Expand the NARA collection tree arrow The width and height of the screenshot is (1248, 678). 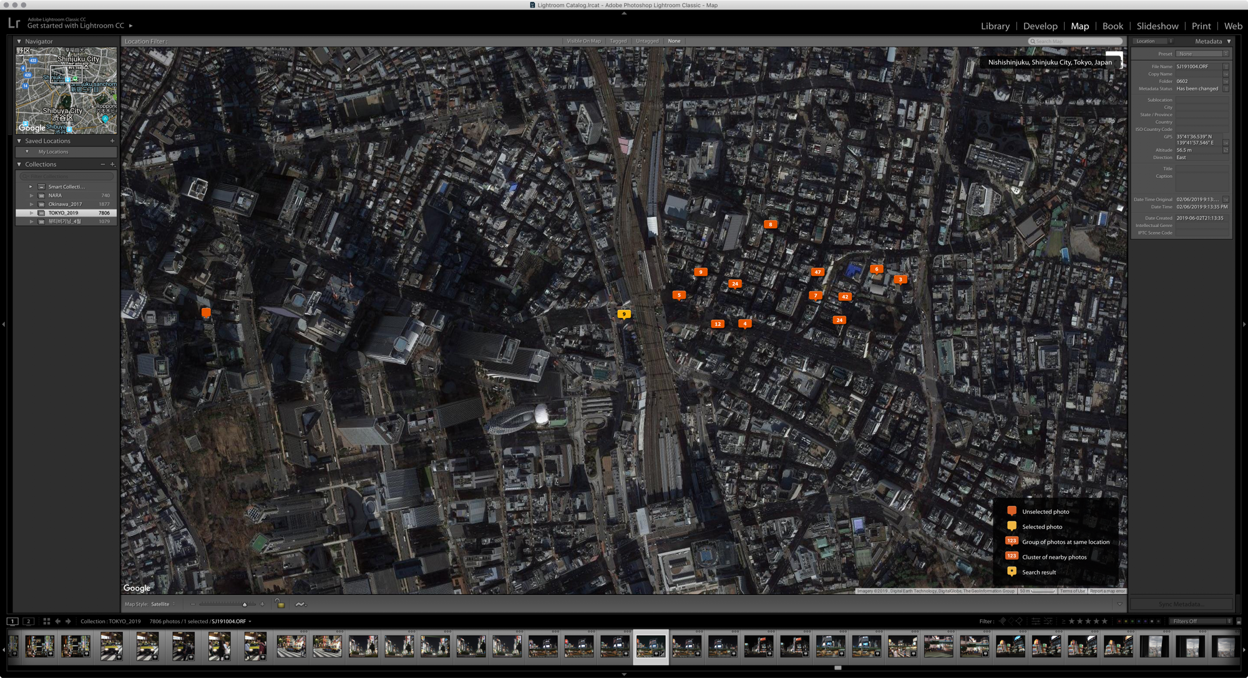[x=31, y=195]
